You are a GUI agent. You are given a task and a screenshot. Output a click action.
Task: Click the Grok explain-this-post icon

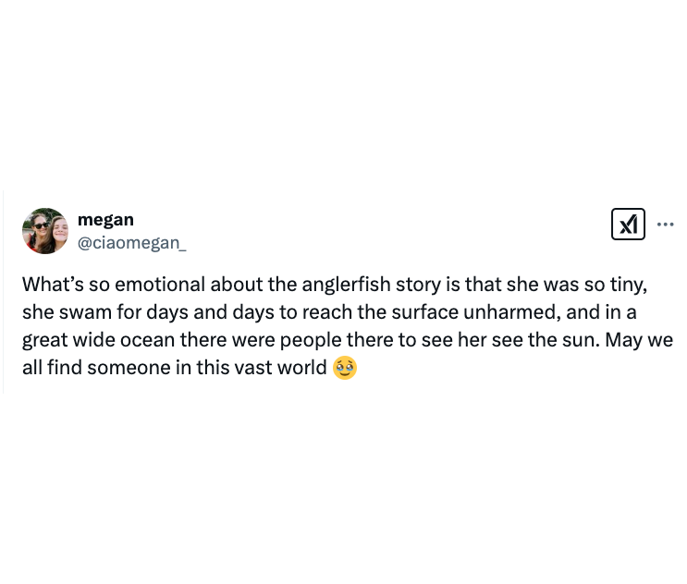coord(628,224)
